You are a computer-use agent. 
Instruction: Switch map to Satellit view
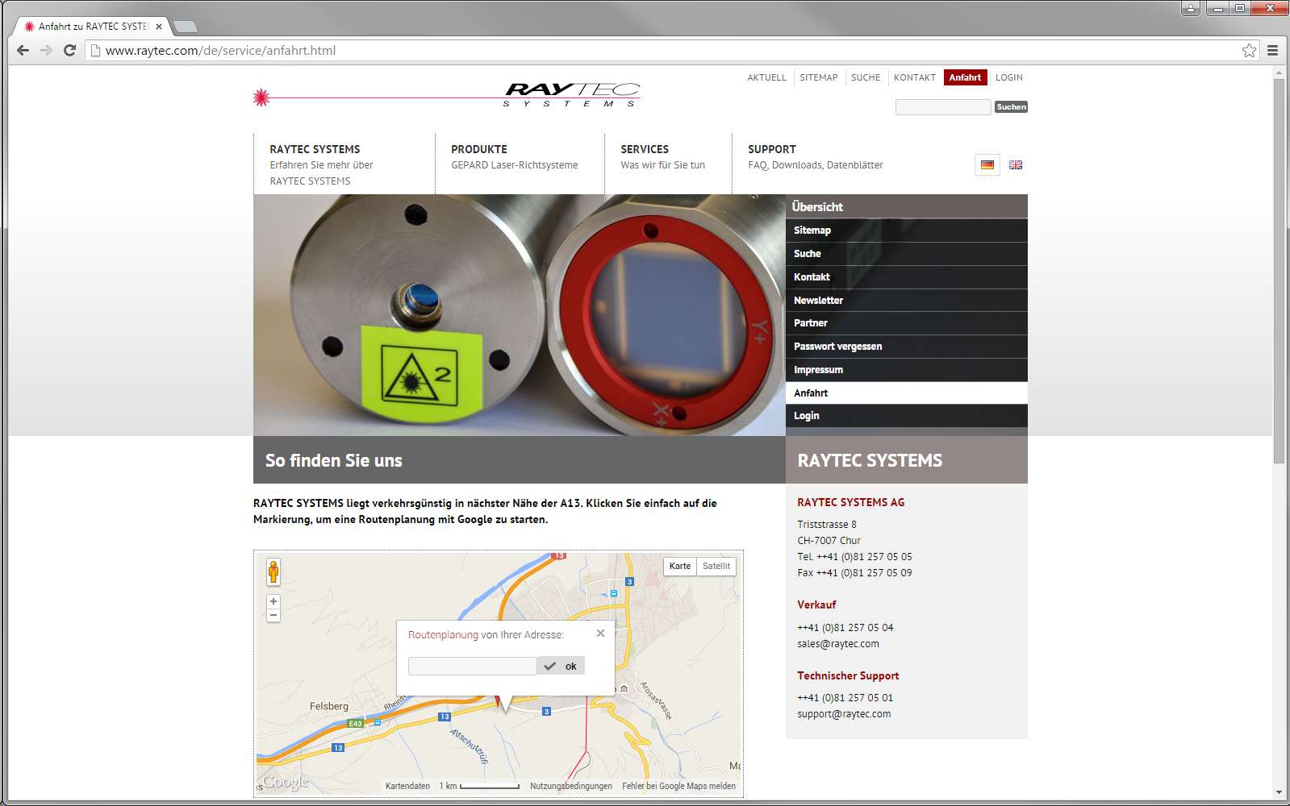pos(716,566)
